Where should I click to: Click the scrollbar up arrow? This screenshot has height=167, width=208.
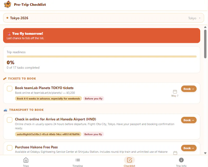coord(205,27)
